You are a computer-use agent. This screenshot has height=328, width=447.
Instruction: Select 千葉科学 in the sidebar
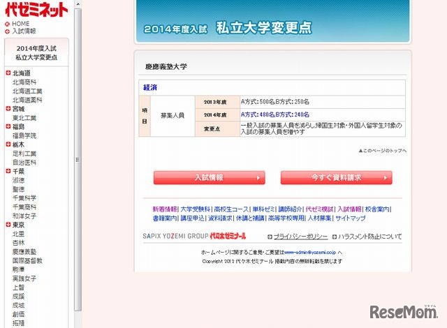[24, 198]
